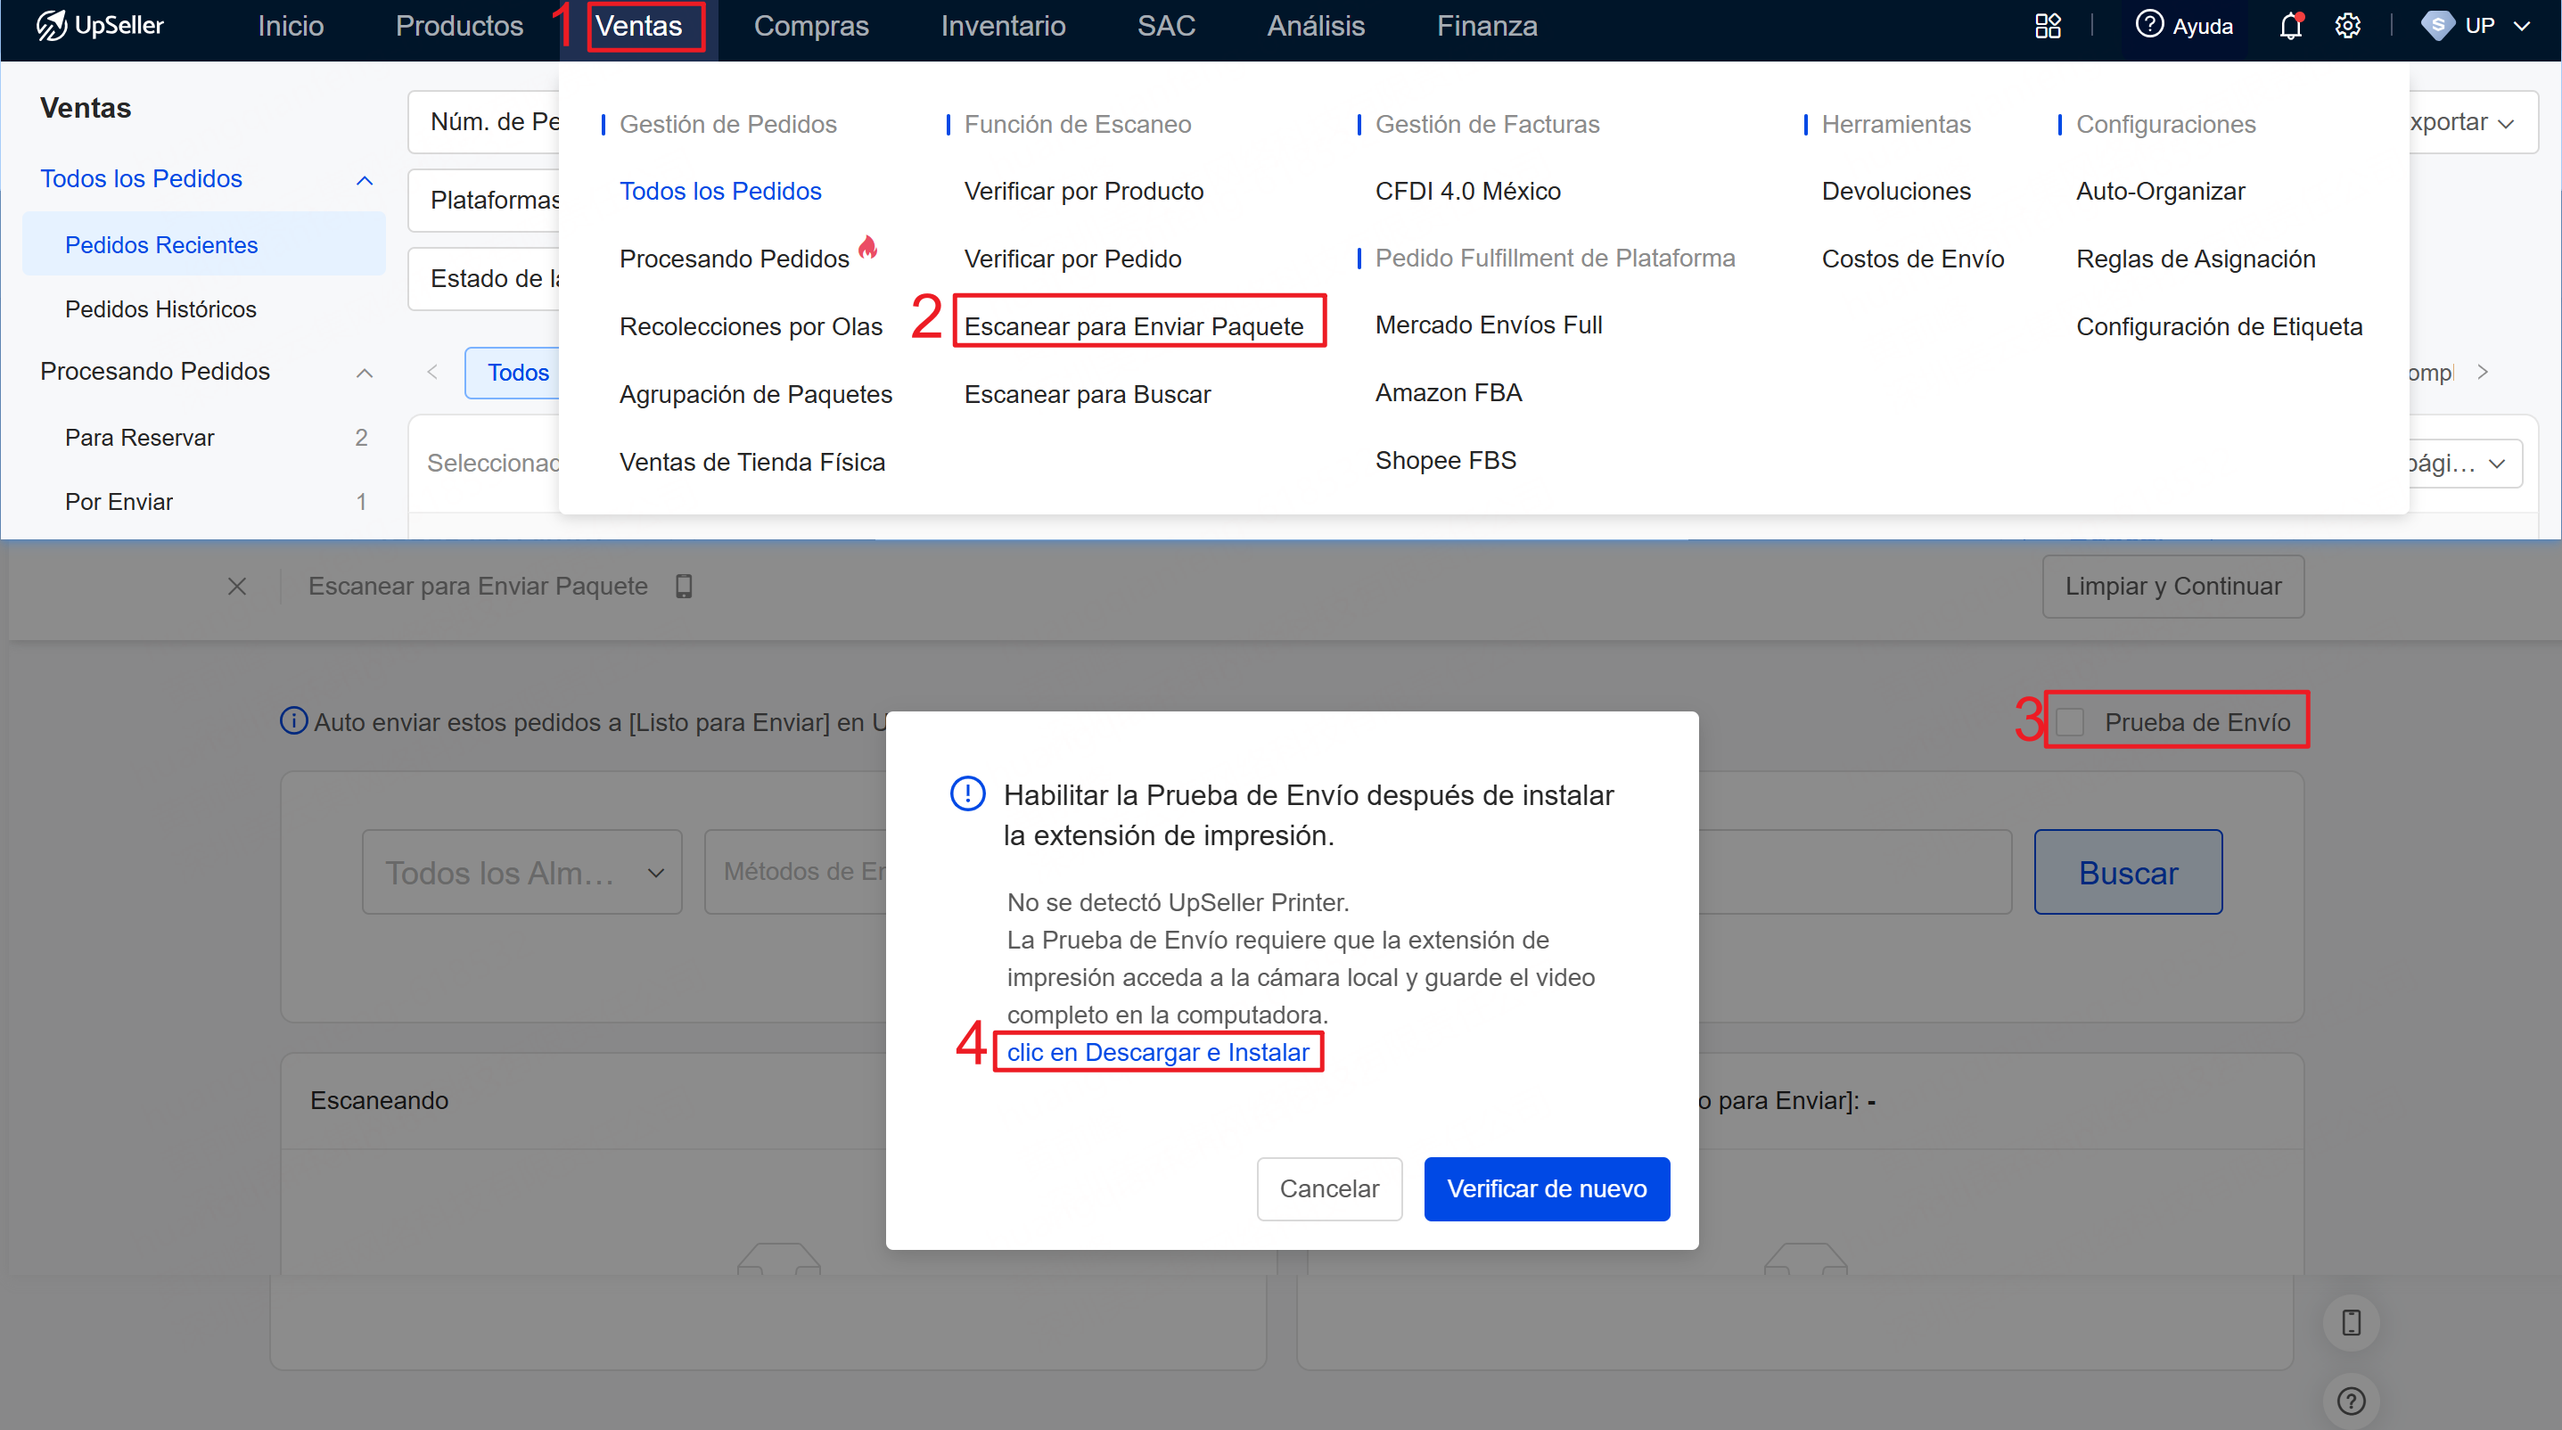Open the Ventas menu

[639, 26]
